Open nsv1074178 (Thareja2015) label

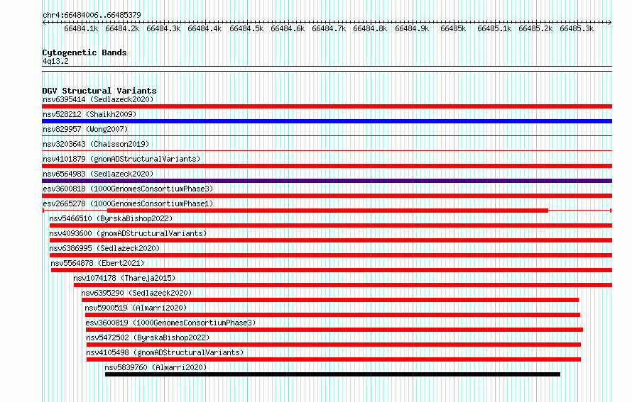[x=124, y=278]
